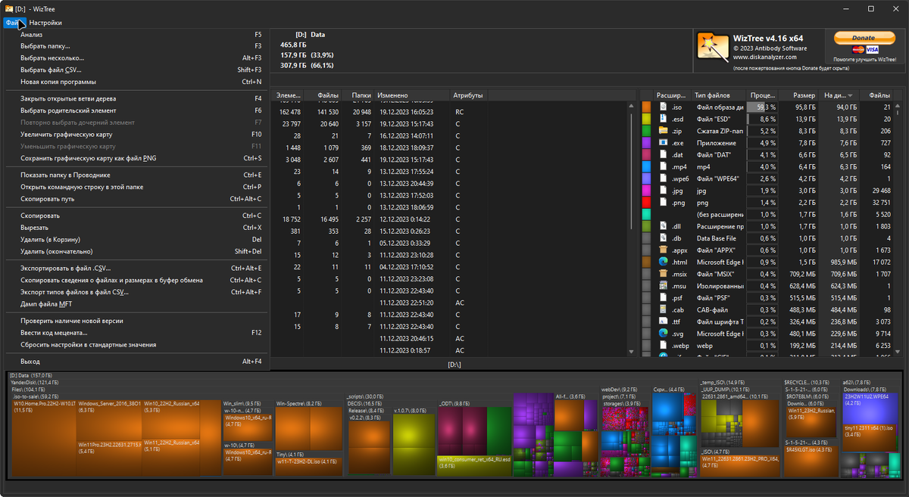Click the 'Папки' column header
The height and width of the screenshot is (497, 909).
tap(356, 96)
